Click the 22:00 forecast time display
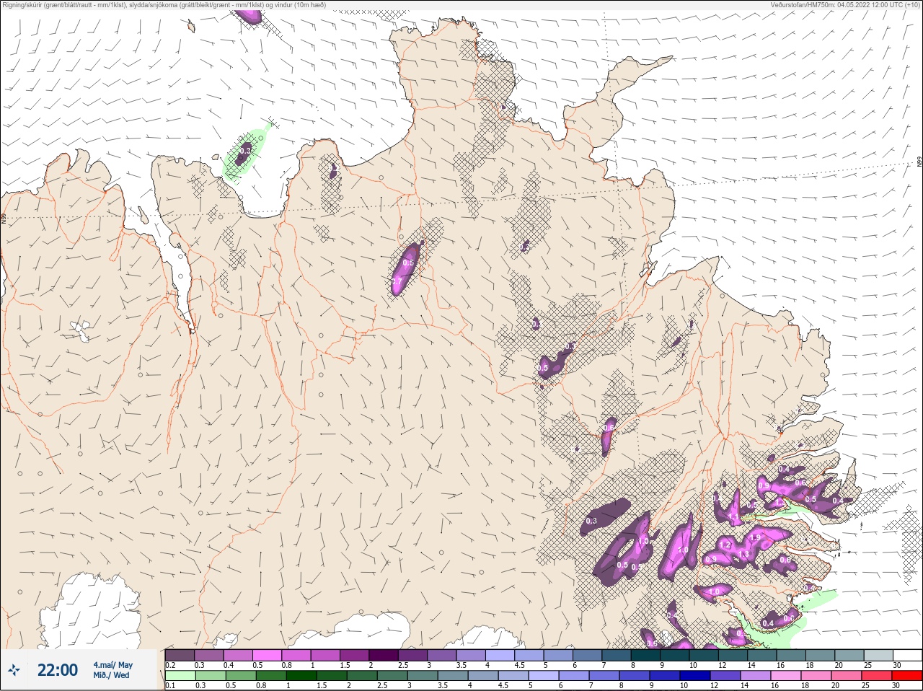The width and height of the screenshot is (923, 691). pyautogui.click(x=58, y=670)
